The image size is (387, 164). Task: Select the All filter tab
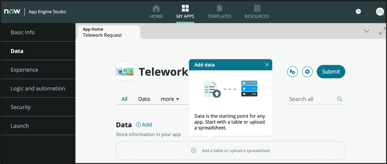pyautogui.click(x=124, y=99)
